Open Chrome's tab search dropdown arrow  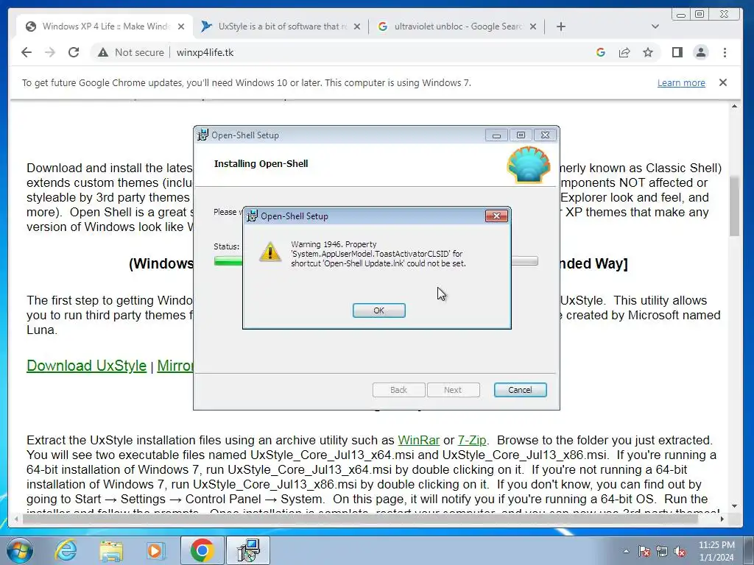[655, 26]
